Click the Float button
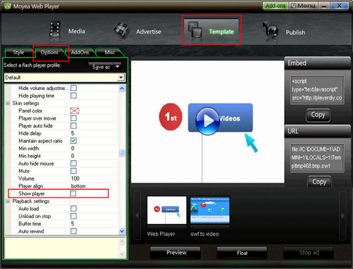 (242, 253)
